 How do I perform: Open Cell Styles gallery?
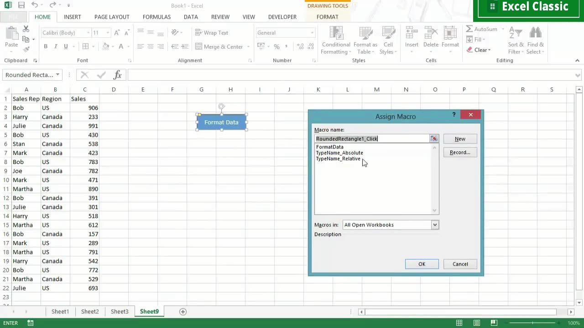coord(388,41)
